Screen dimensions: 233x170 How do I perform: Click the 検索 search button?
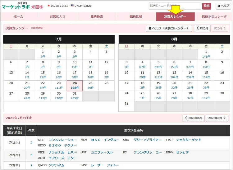tap(207, 6)
